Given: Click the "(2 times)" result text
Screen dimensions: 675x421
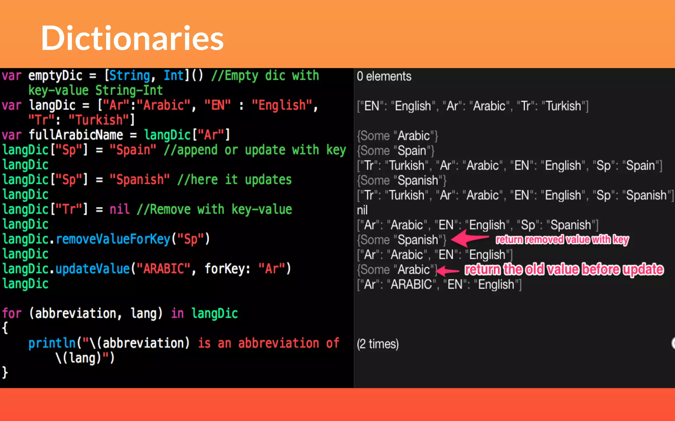Looking at the screenshot, I should pos(378,344).
